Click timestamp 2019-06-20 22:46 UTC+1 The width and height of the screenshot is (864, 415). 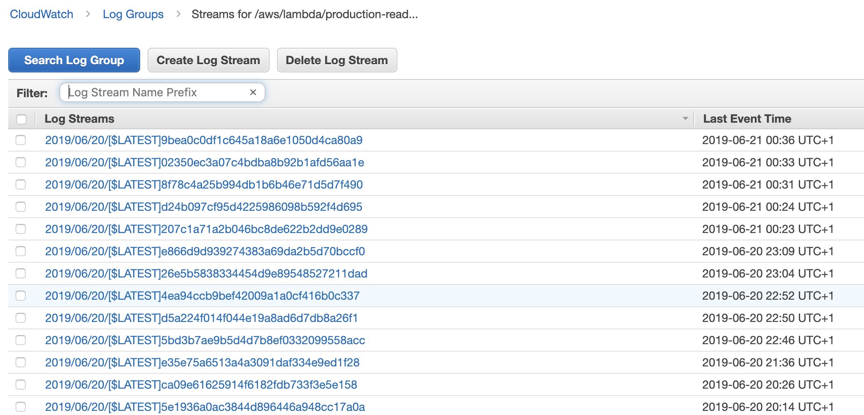click(x=768, y=340)
